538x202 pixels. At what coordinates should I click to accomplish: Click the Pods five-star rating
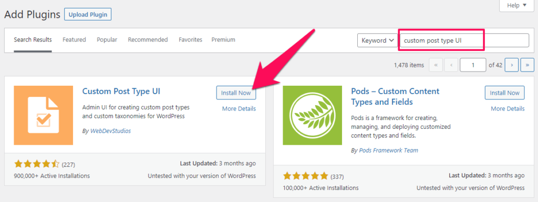pyautogui.click(x=305, y=177)
